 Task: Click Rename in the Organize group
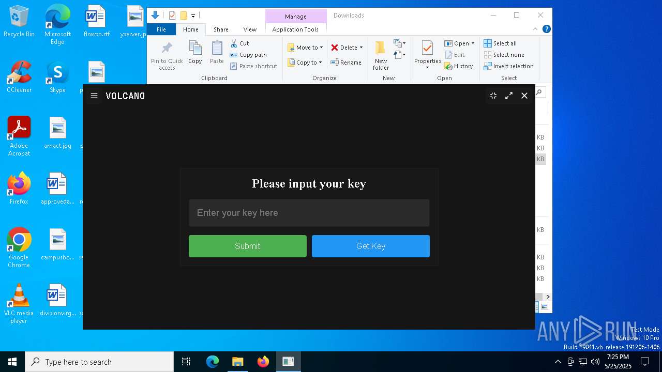[x=346, y=63]
